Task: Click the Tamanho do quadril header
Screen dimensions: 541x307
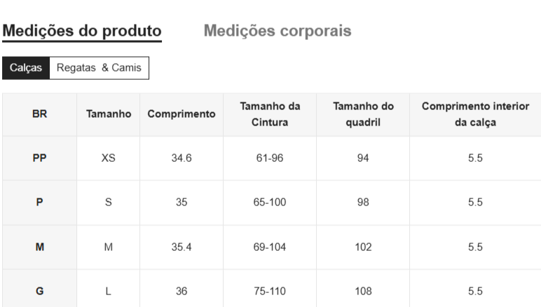Action: pyautogui.click(x=363, y=114)
